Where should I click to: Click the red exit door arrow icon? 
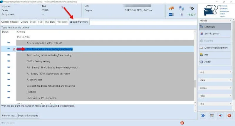pyautogui.click(x=221, y=115)
